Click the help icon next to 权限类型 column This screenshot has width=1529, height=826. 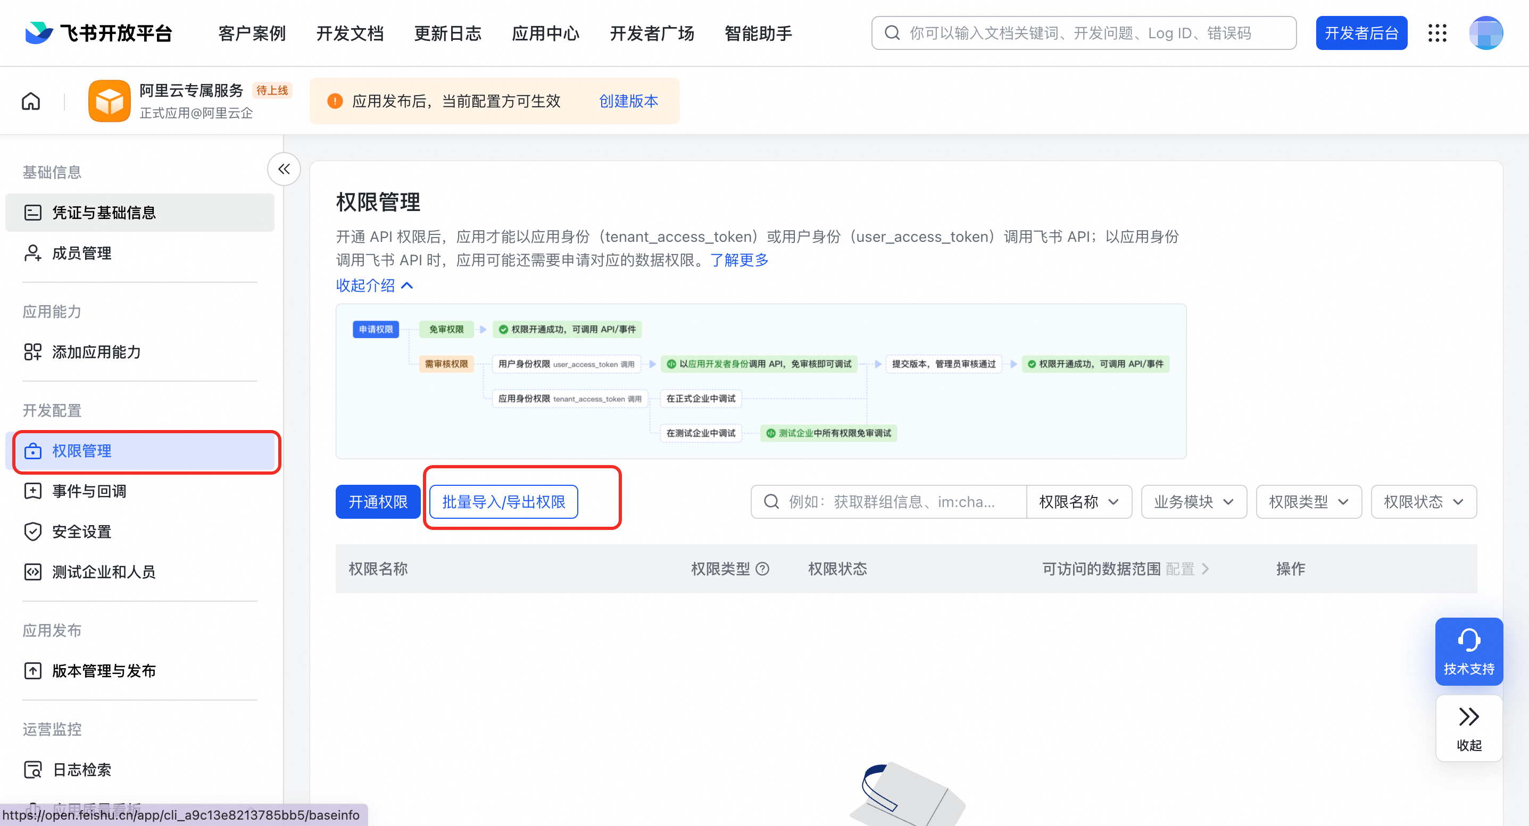(x=763, y=569)
